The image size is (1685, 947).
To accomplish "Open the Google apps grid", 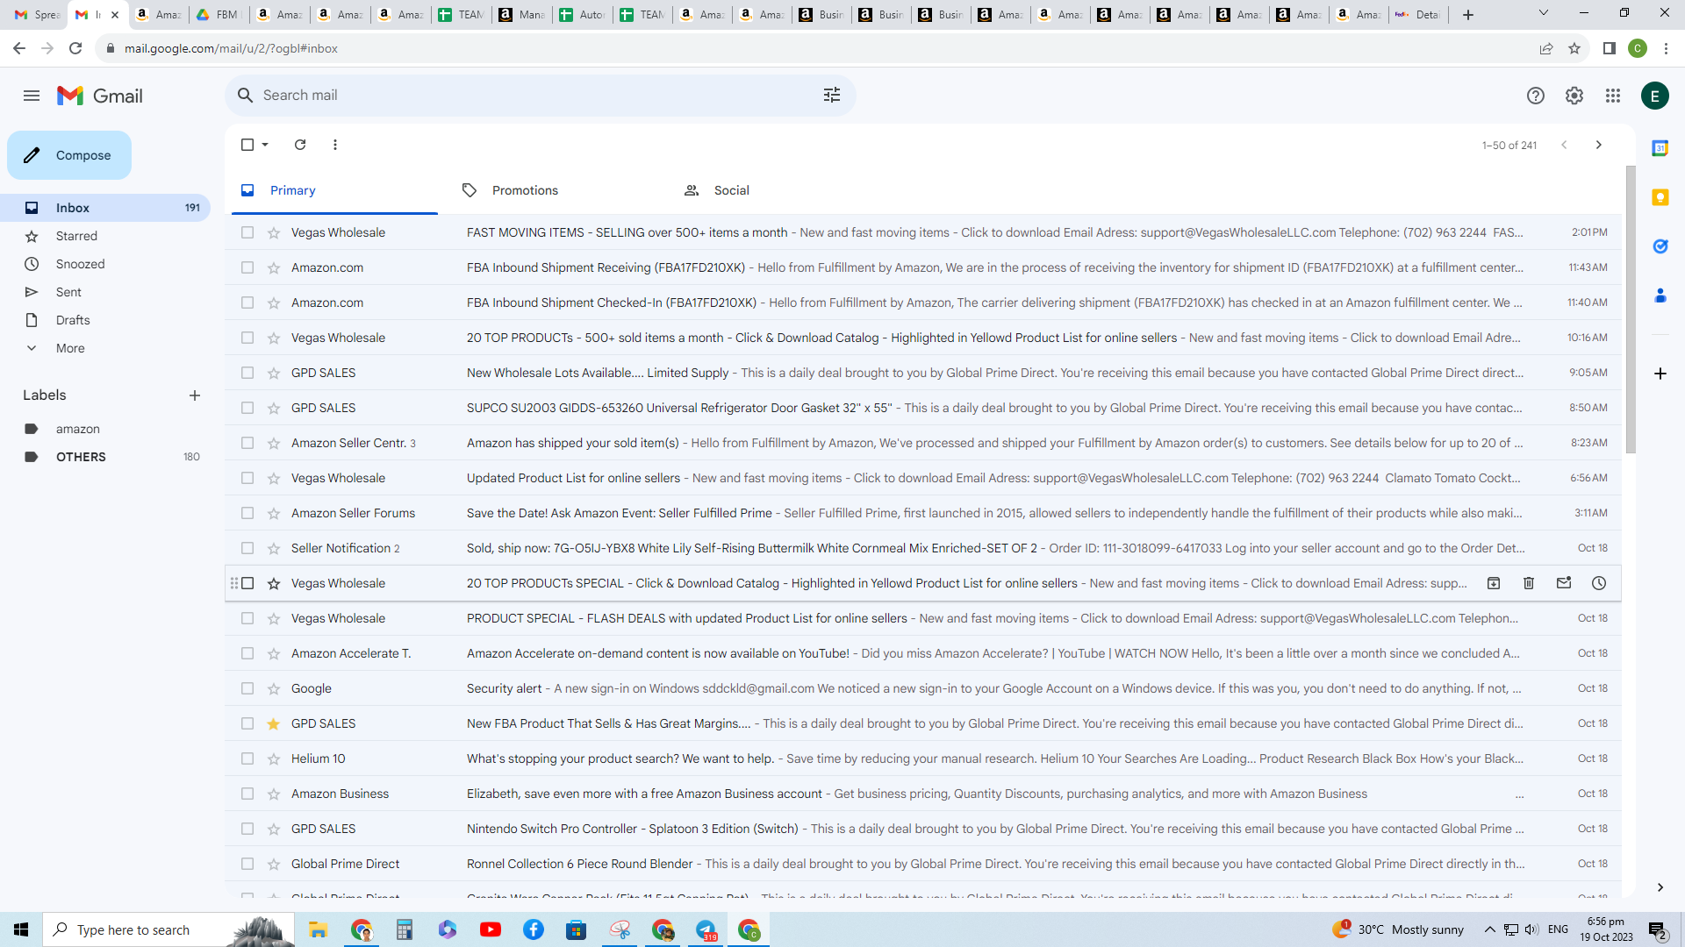I will pos(1613,96).
